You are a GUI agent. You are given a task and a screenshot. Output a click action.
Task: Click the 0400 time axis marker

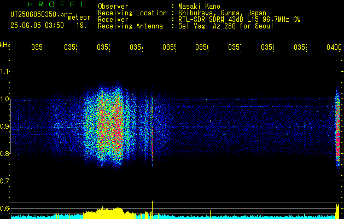(334, 47)
